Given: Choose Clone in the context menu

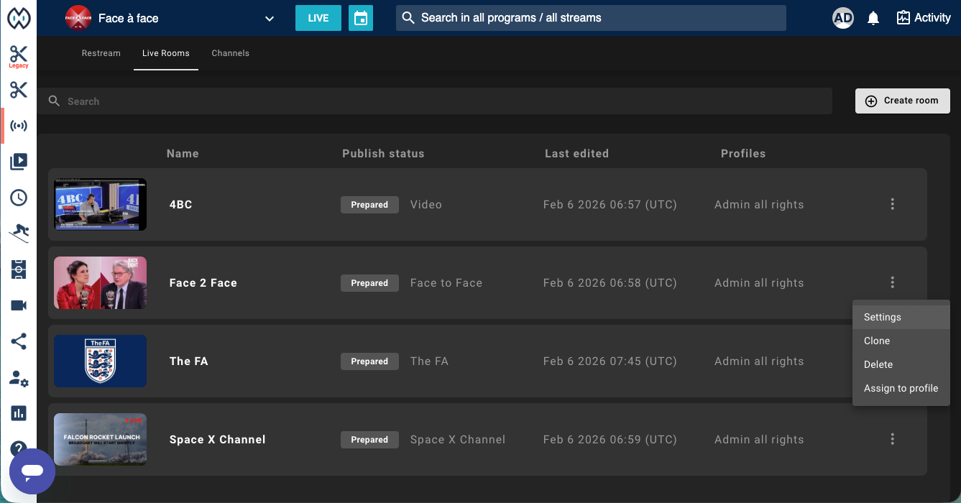Looking at the screenshot, I should click(x=901, y=341).
